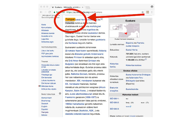Open the ISO 639-2 link

pyautogui.click(x=114, y=103)
